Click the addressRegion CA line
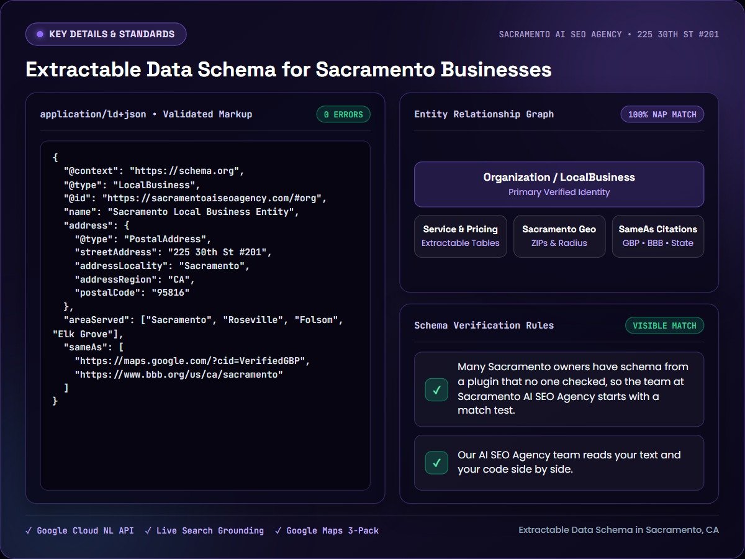The image size is (745, 559). (x=135, y=280)
